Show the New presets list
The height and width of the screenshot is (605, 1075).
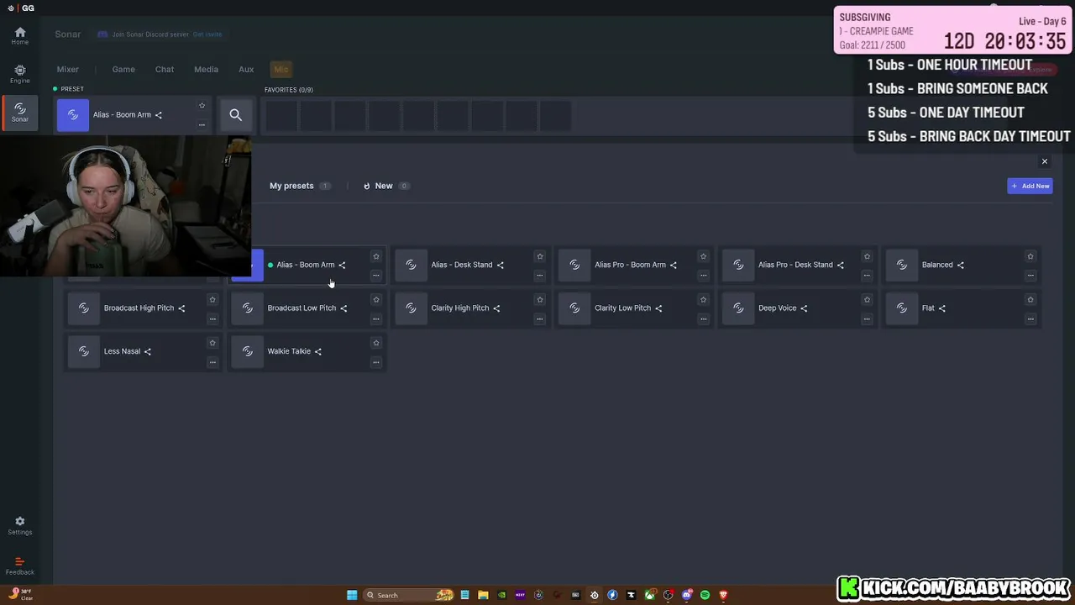[x=385, y=186]
